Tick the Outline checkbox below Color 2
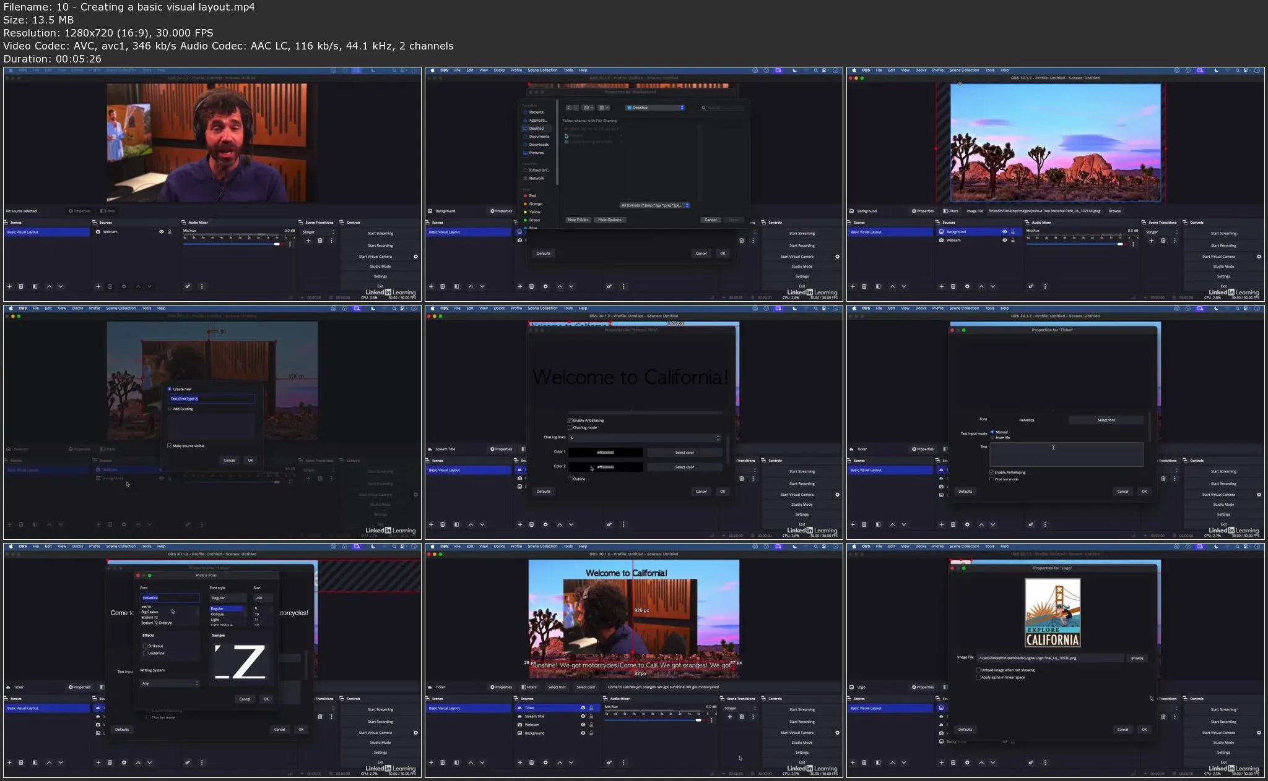1268x781 pixels. point(570,479)
